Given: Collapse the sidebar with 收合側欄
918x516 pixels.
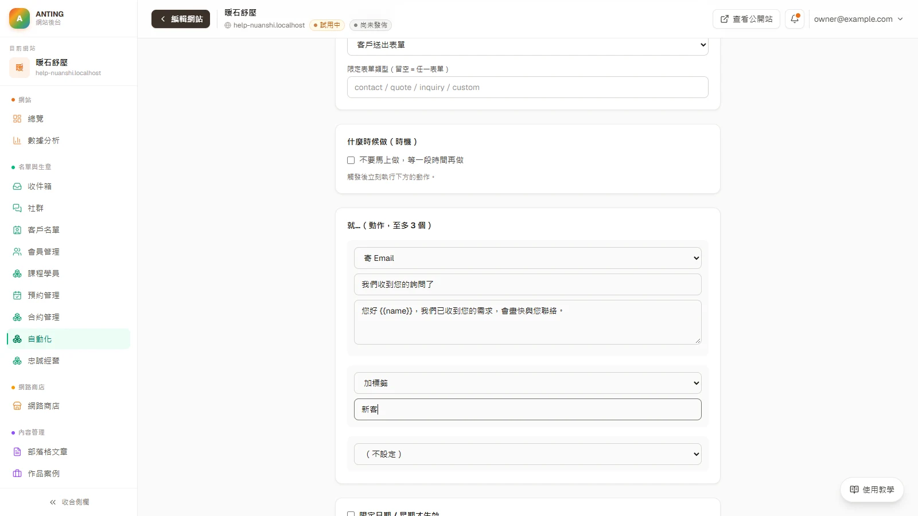Looking at the screenshot, I should tap(69, 502).
